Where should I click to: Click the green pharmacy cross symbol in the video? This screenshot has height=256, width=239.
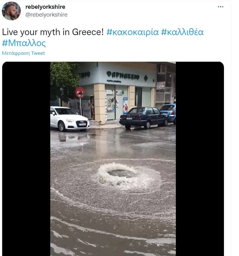click(x=146, y=78)
